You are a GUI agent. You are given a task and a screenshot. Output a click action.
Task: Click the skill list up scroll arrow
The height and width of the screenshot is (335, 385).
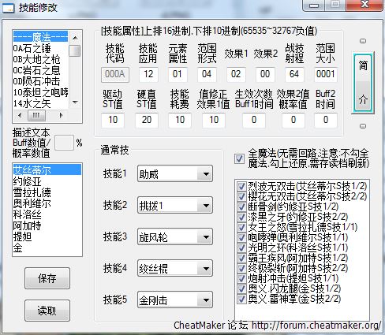75,38
